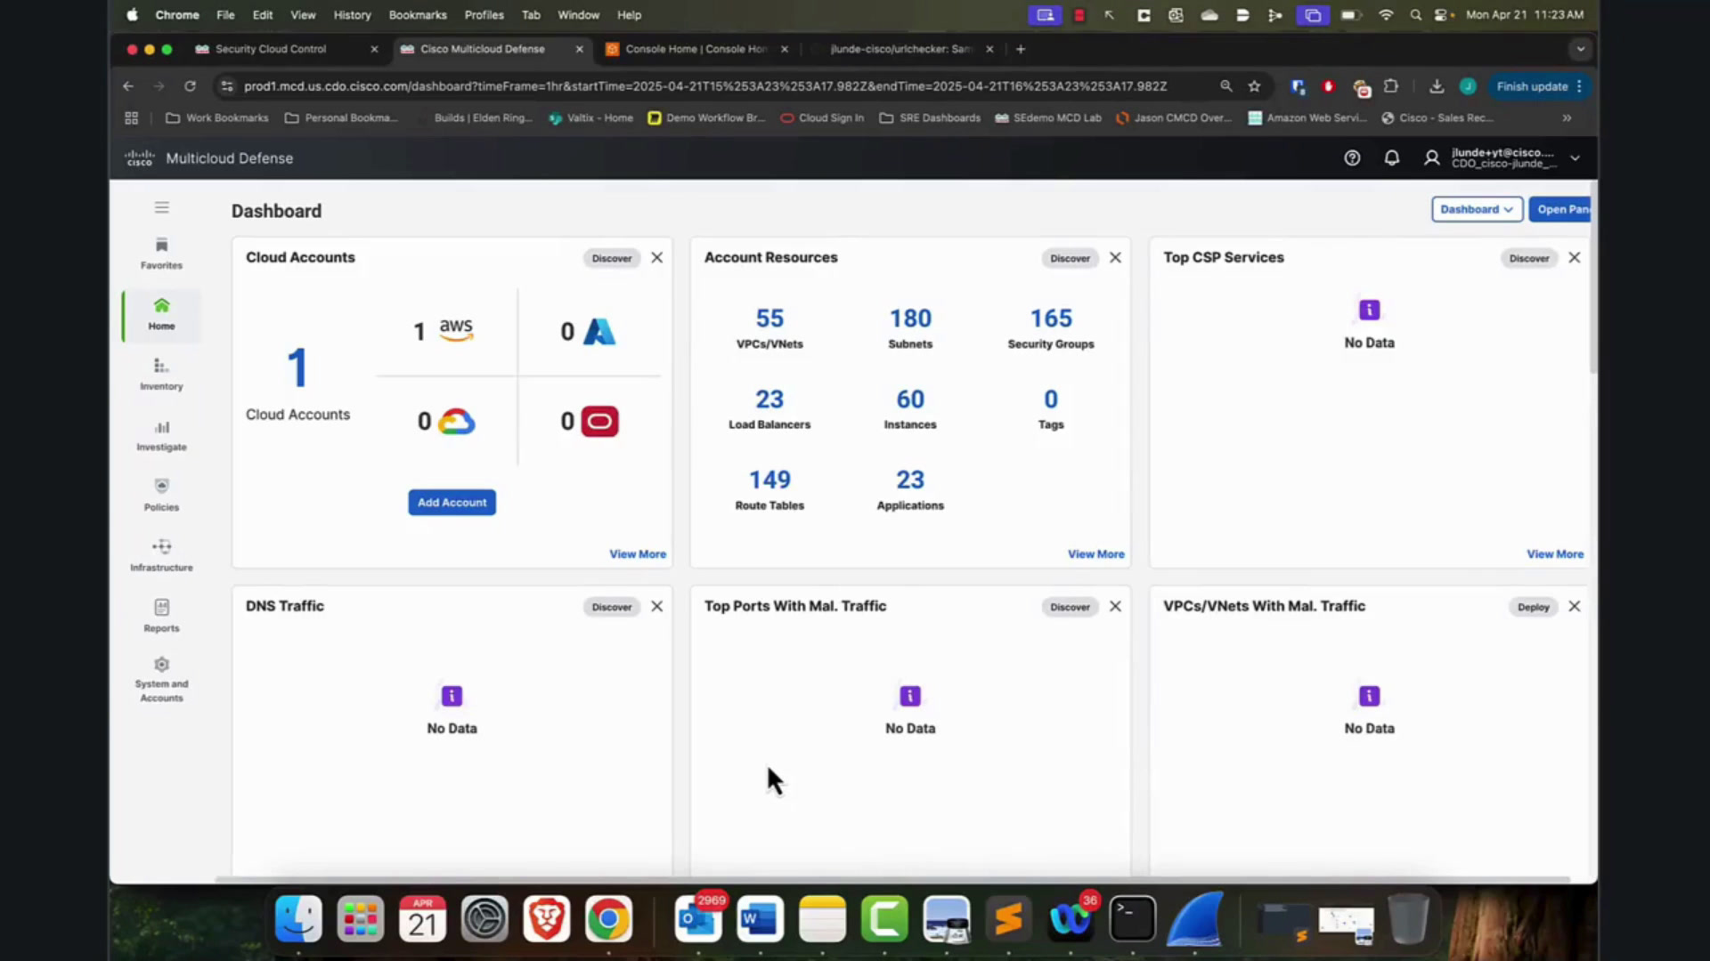Image resolution: width=1710 pixels, height=961 pixels.
Task: Click the Oracle Cloud logo
Action: 599,421
